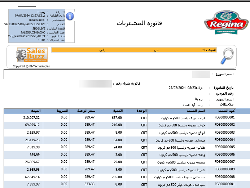Select the اسم الموزع value field
This screenshot has width=250, height=188.
tap(201, 74)
